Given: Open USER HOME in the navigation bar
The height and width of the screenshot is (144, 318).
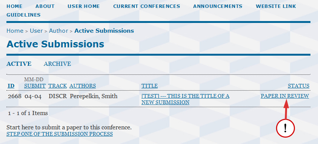Looking at the screenshot, I should [x=84, y=6].
